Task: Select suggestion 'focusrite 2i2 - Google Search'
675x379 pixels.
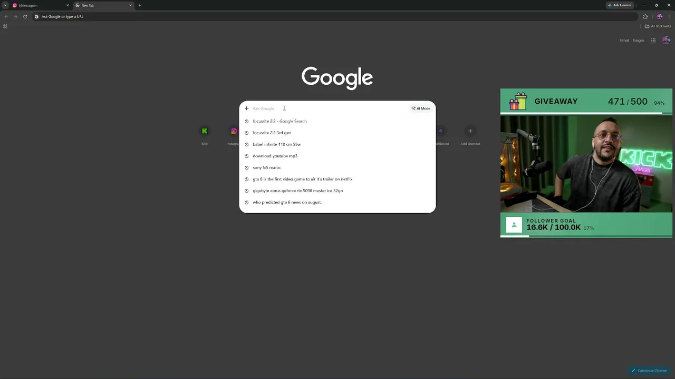Action: point(337,121)
